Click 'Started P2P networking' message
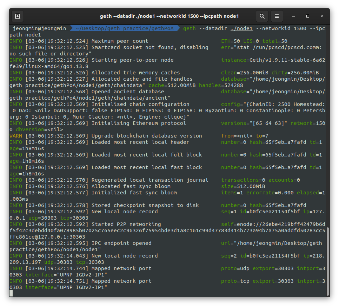 pos(126,224)
